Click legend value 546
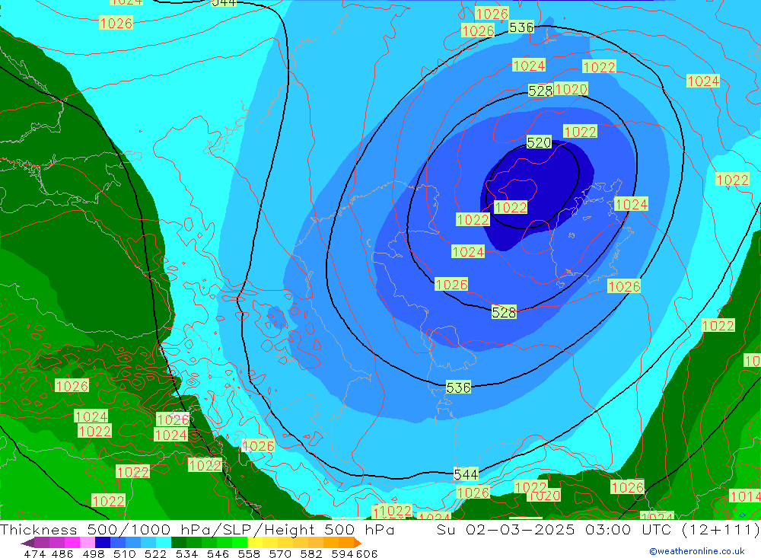Viewport: 761px width, 558px height. (218, 553)
